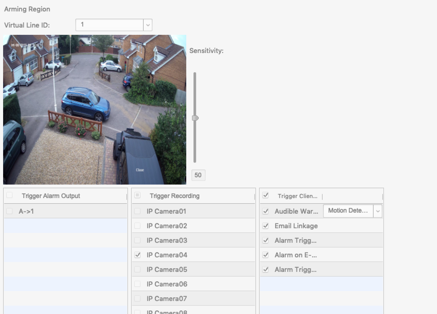Select IP Camera03 for trigger recording

point(137,240)
